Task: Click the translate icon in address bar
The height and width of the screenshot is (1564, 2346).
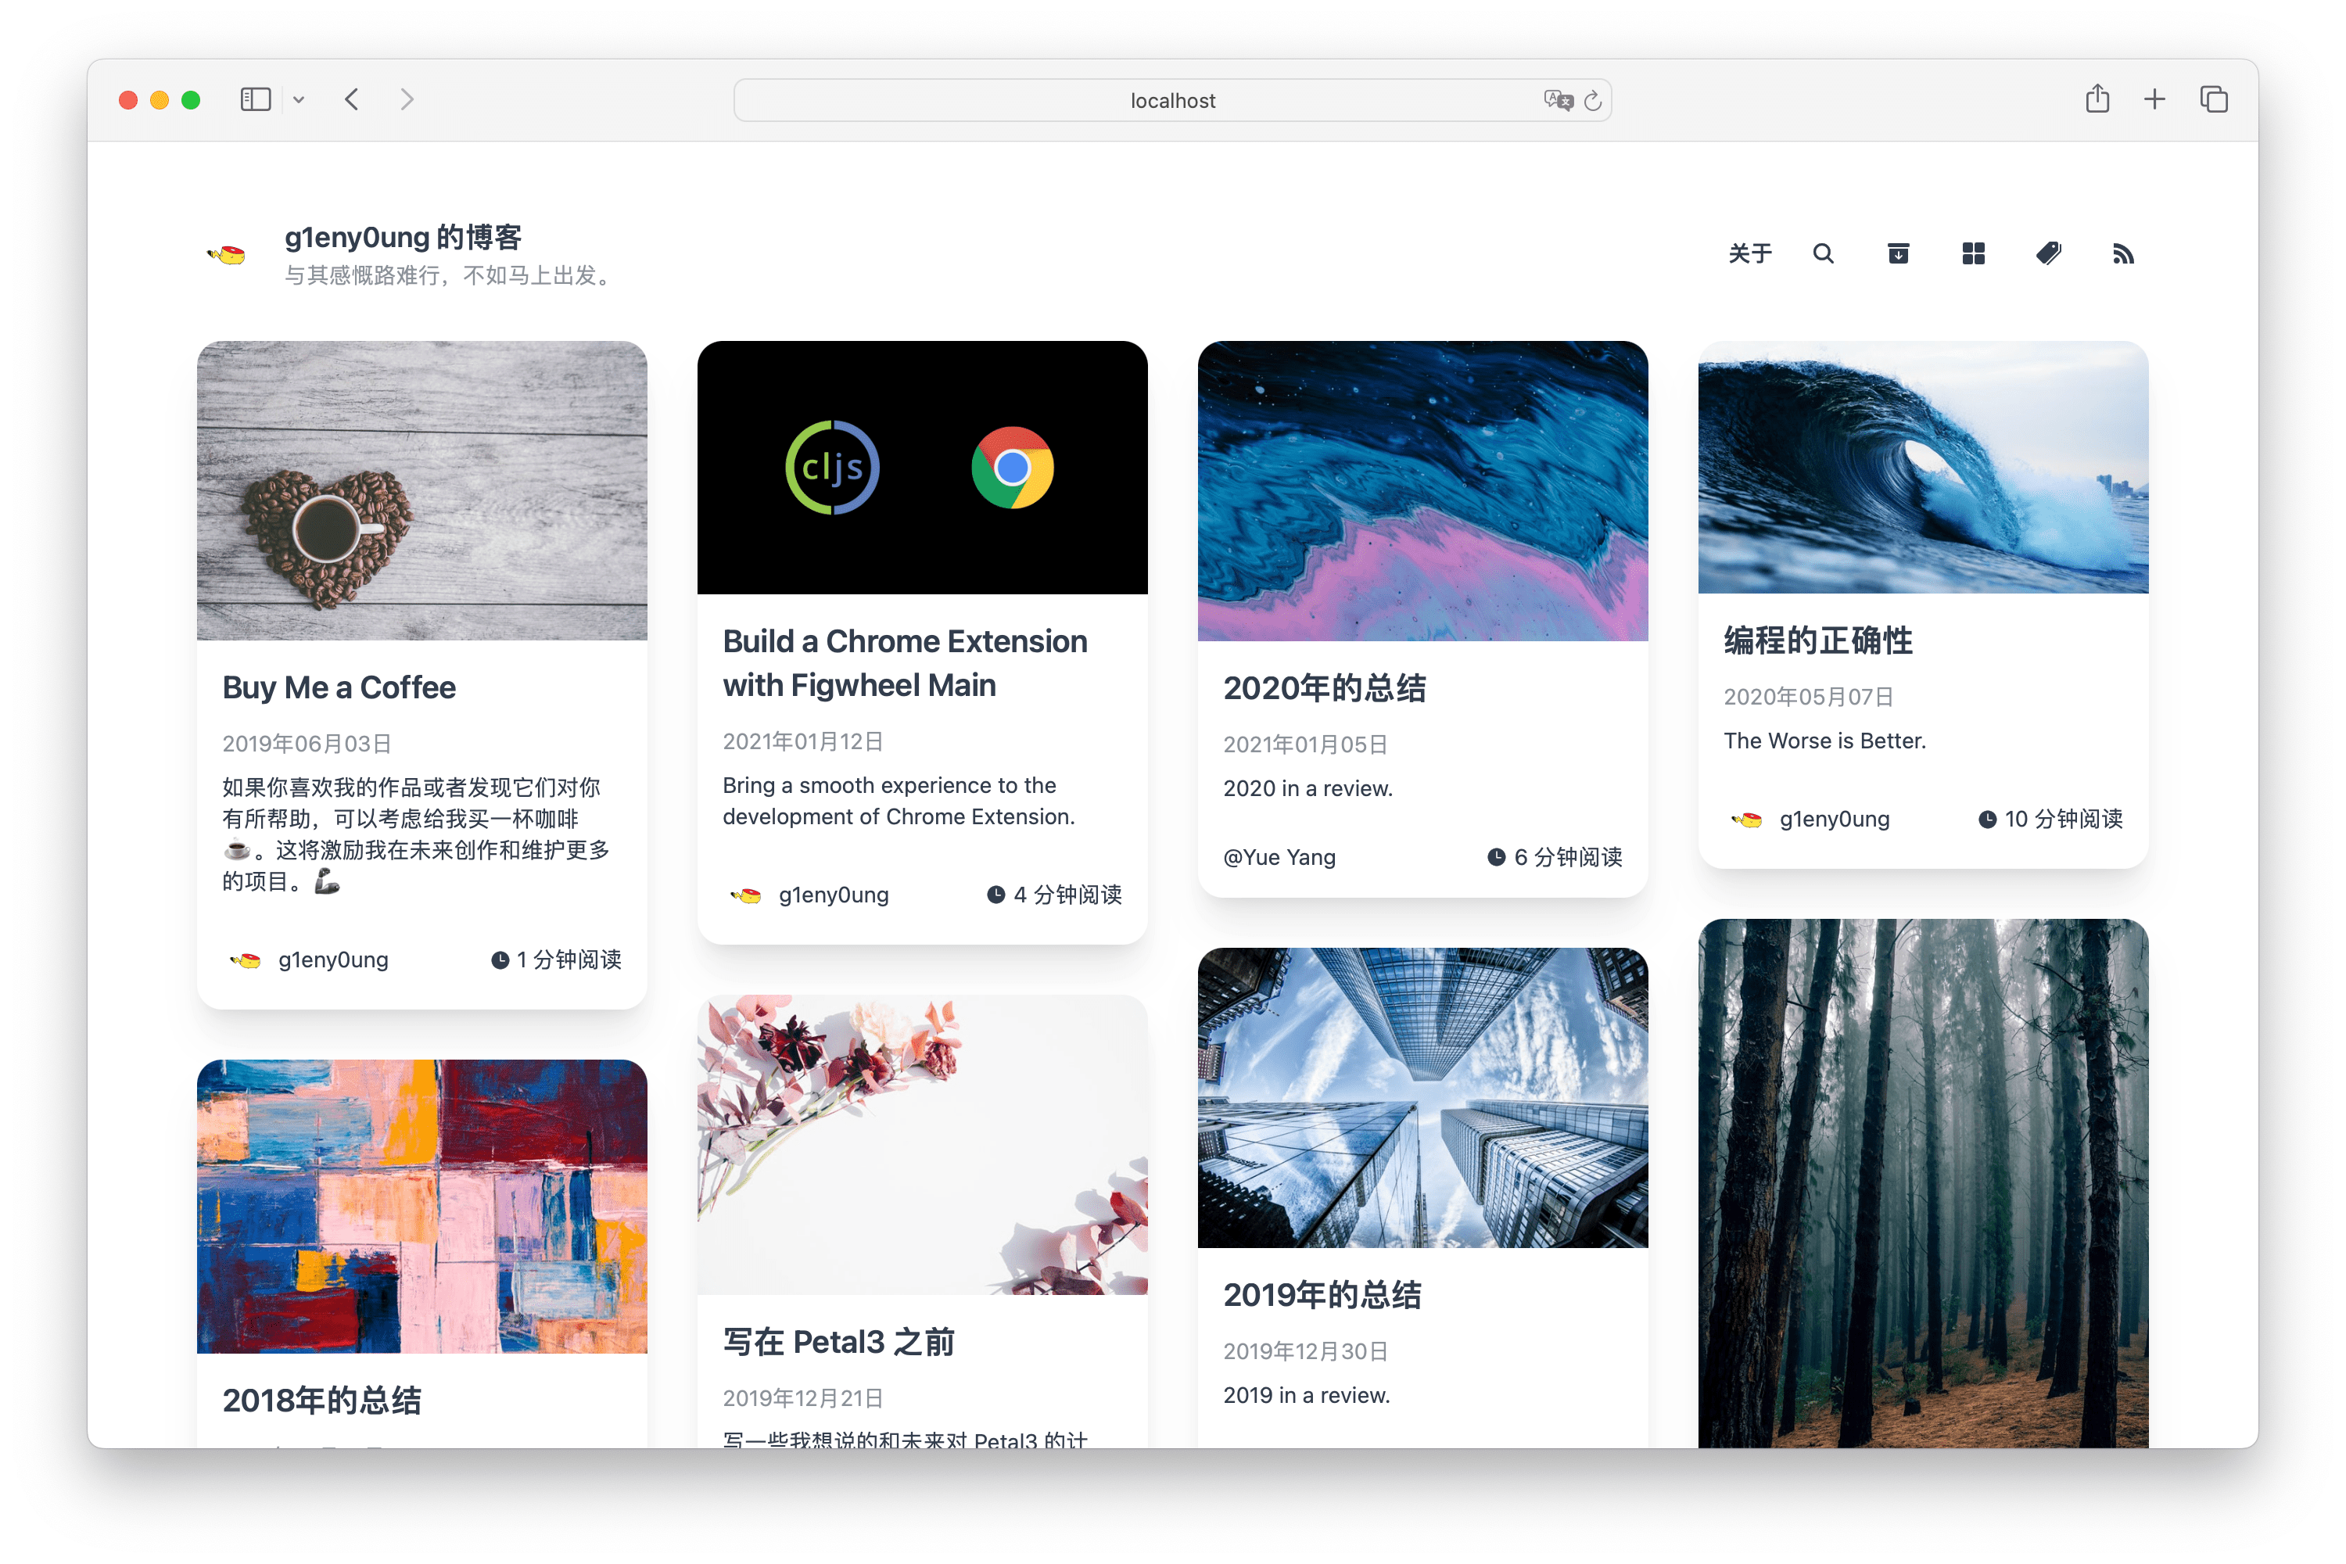Action: tap(1558, 100)
